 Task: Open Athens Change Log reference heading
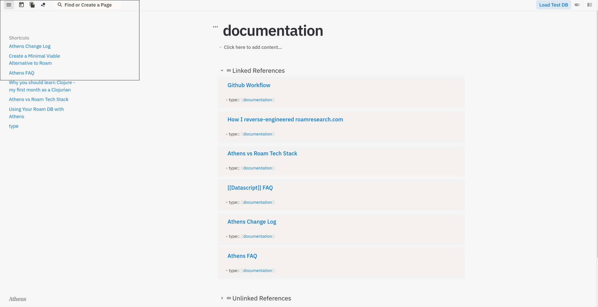(x=252, y=222)
